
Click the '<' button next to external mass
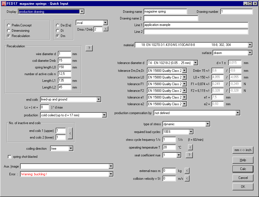point(187,171)
